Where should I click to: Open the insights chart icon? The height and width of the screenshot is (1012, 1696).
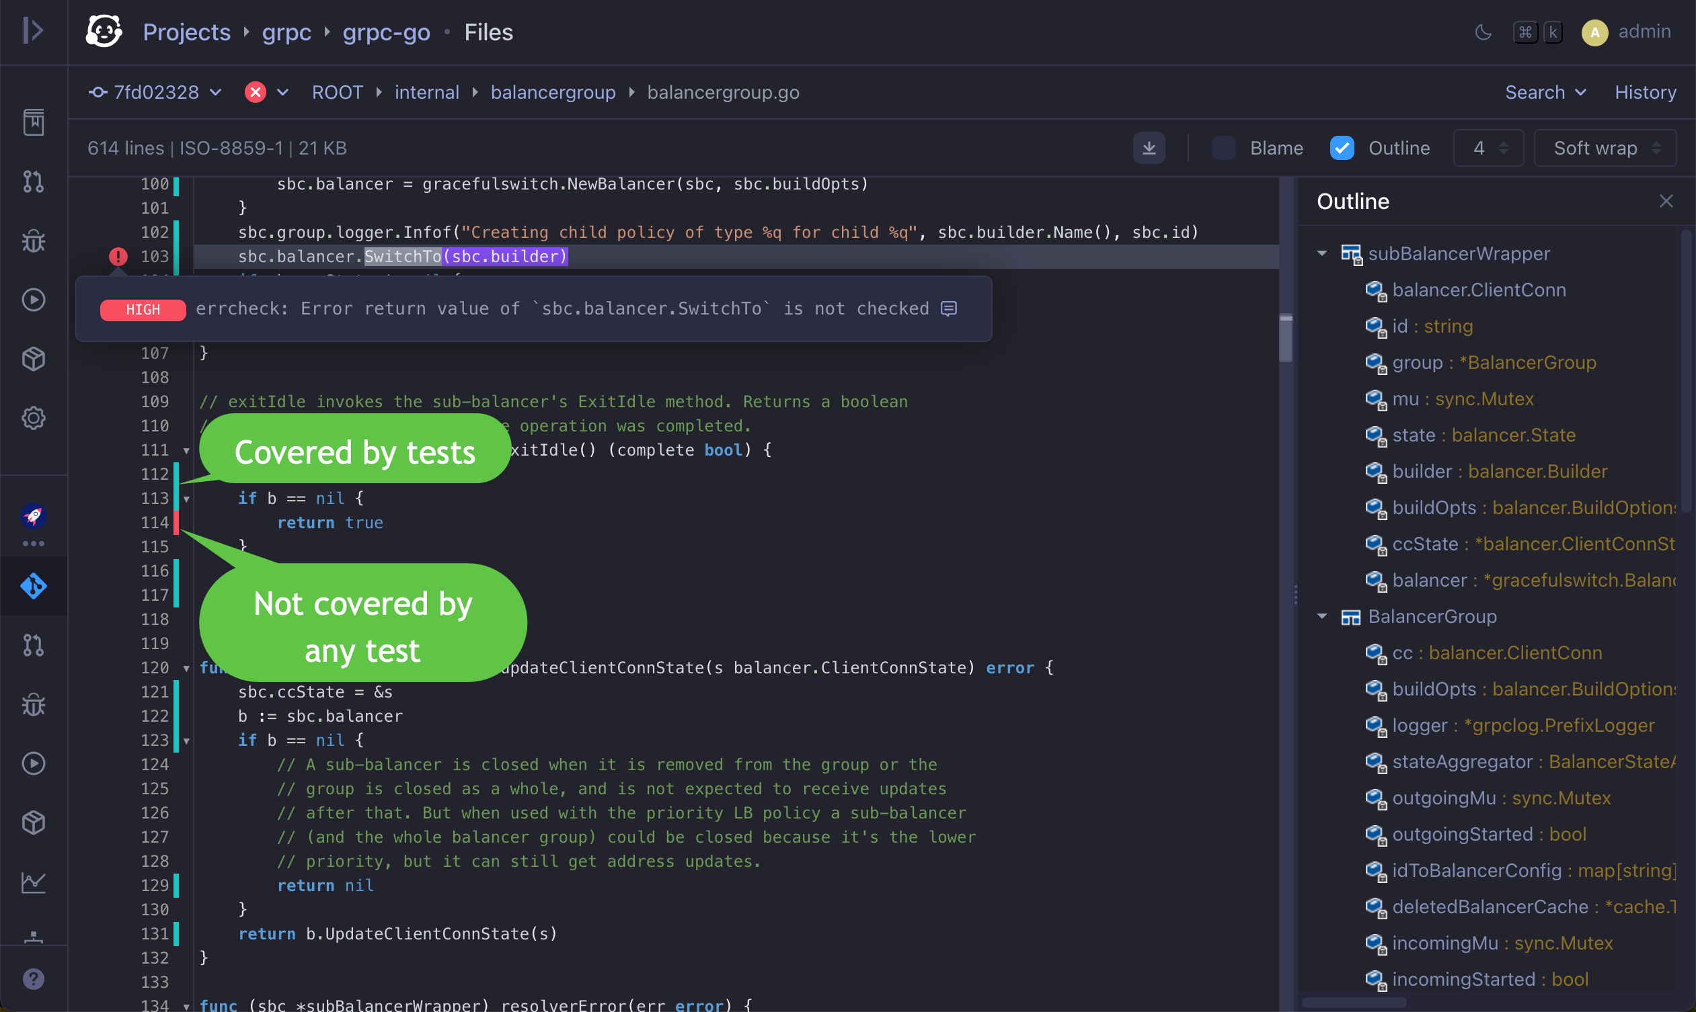(x=33, y=882)
